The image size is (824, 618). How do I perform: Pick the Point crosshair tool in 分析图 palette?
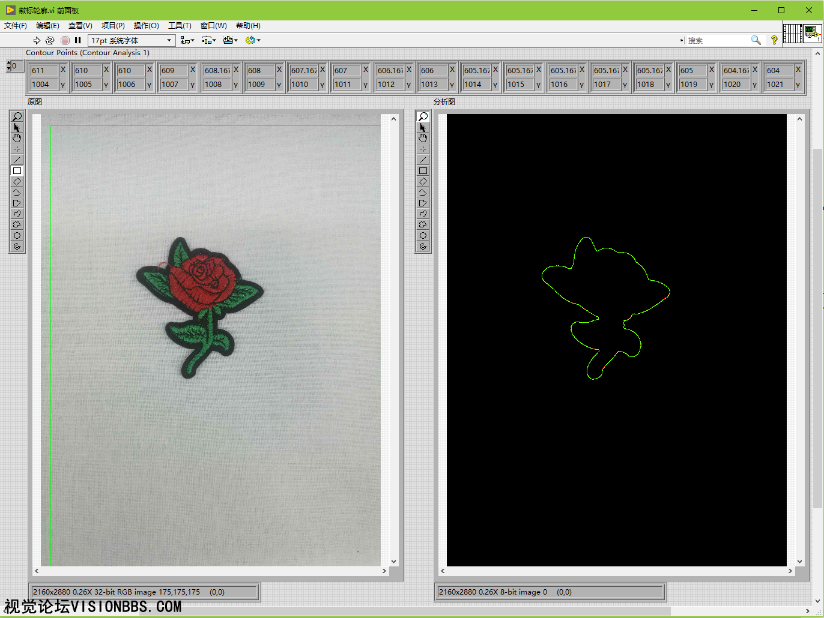point(423,149)
